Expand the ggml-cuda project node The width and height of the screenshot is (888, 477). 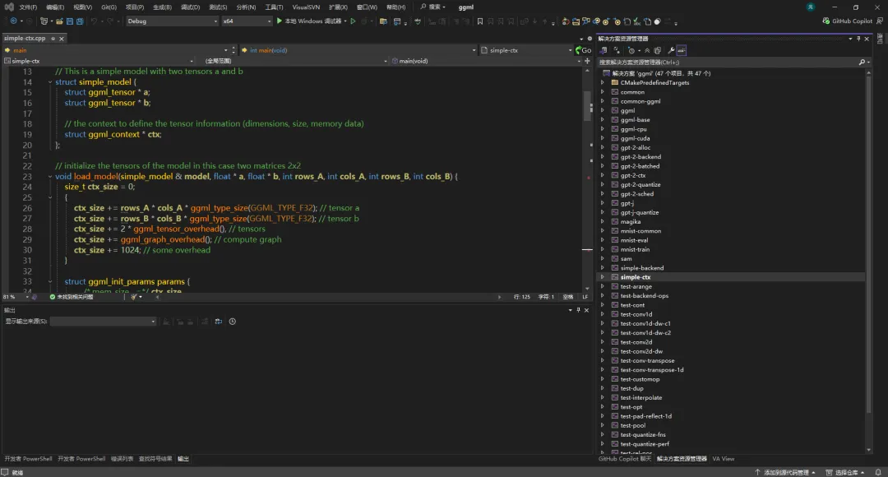coord(603,138)
